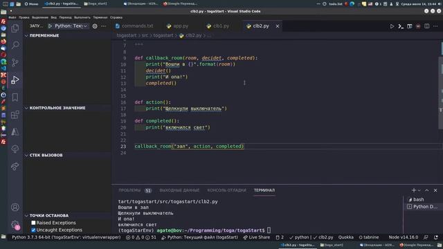This screenshot has height=249, width=443.
Task: Open debug view more actions ellipsis
Action: tap(104, 26)
